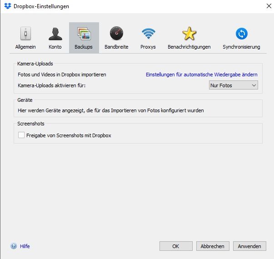Click the Abbrechen button

[x=213, y=246]
